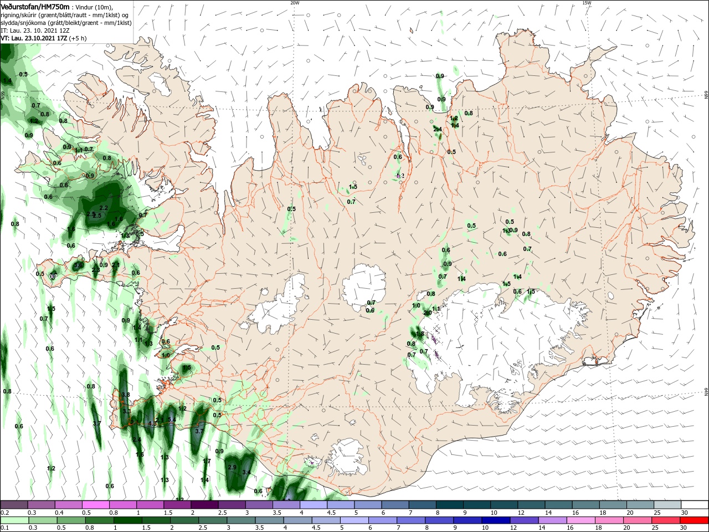Click the precipitation value '3.3' on the map

[x=126, y=411]
